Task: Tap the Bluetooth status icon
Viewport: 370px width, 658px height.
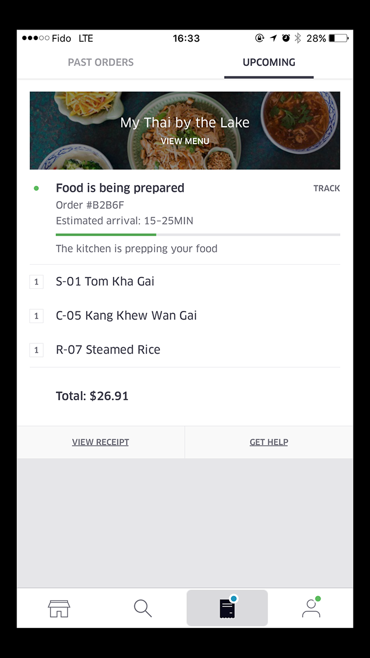Action: (x=298, y=38)
